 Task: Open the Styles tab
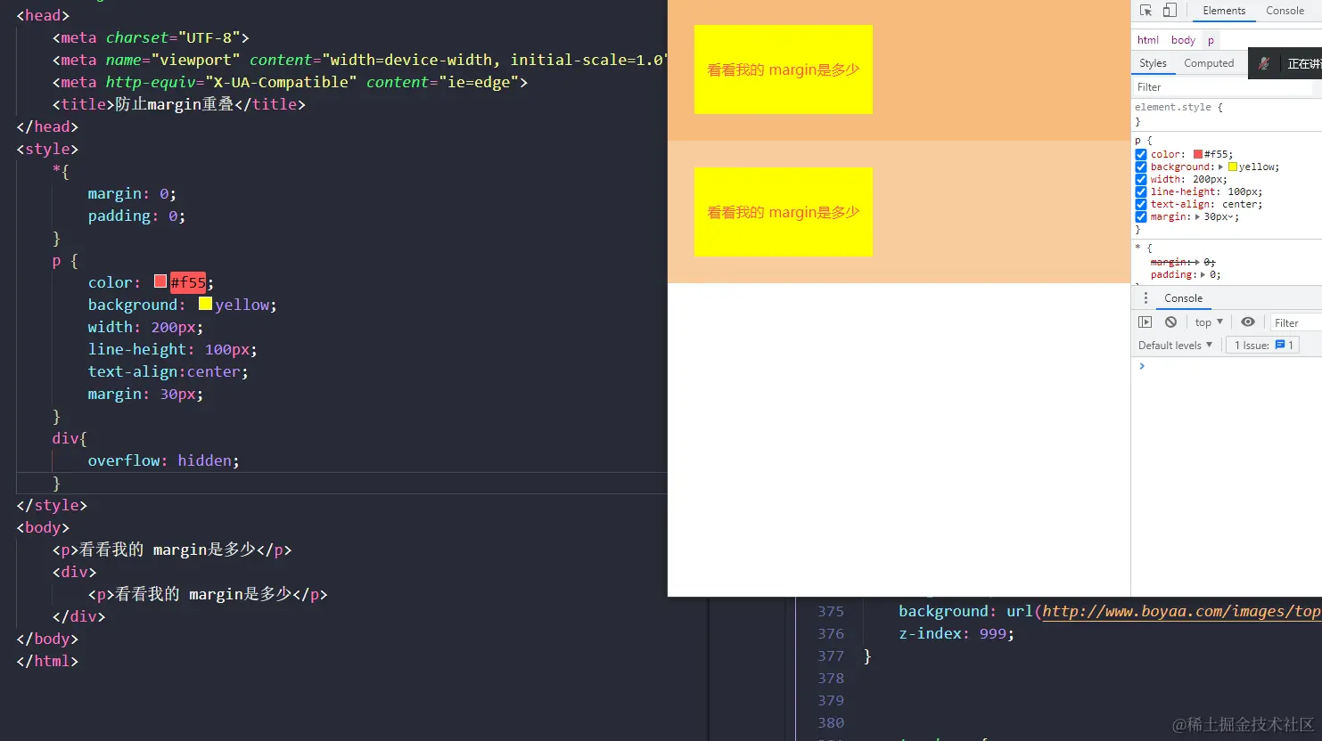point(1153,63)
